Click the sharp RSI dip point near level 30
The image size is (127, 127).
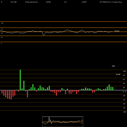[43, 35]
